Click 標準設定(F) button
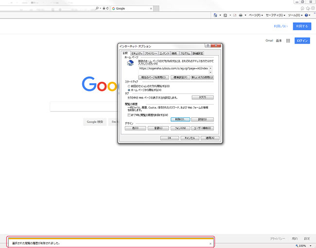 pos(180,77)
